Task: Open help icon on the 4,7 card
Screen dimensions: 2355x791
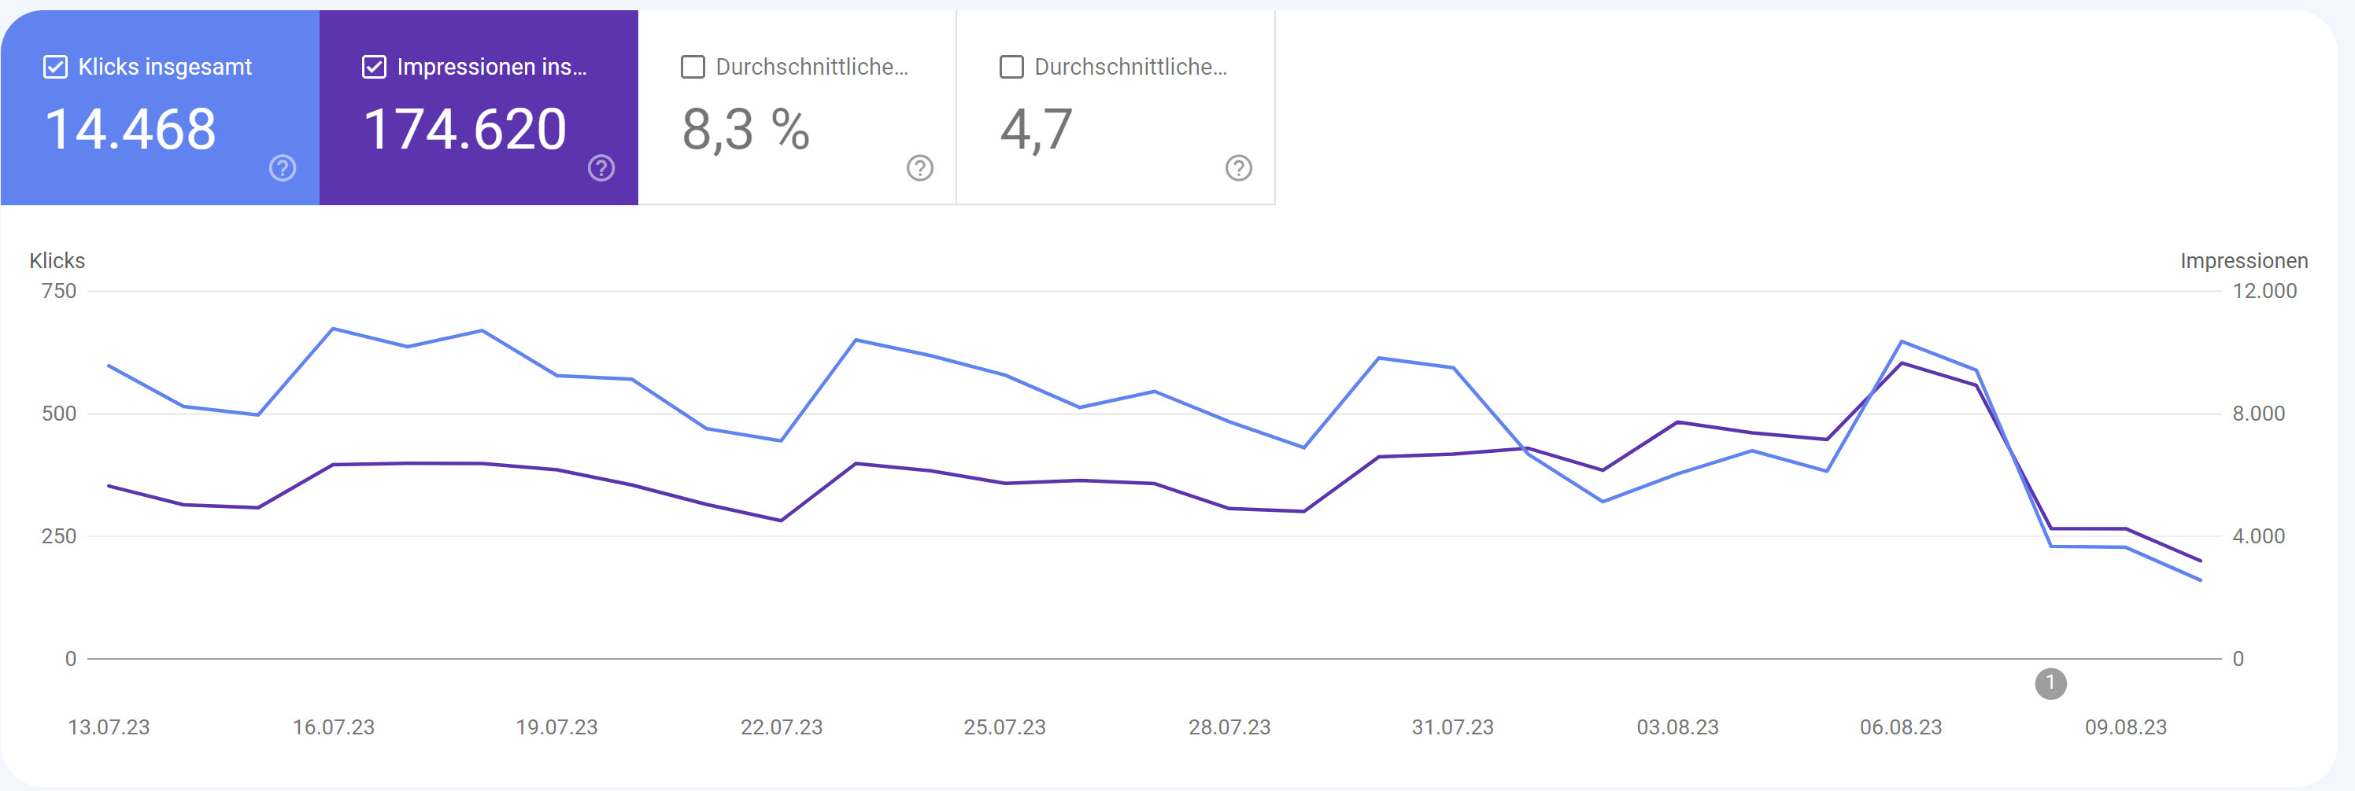Action: (x=1238, y=169)
